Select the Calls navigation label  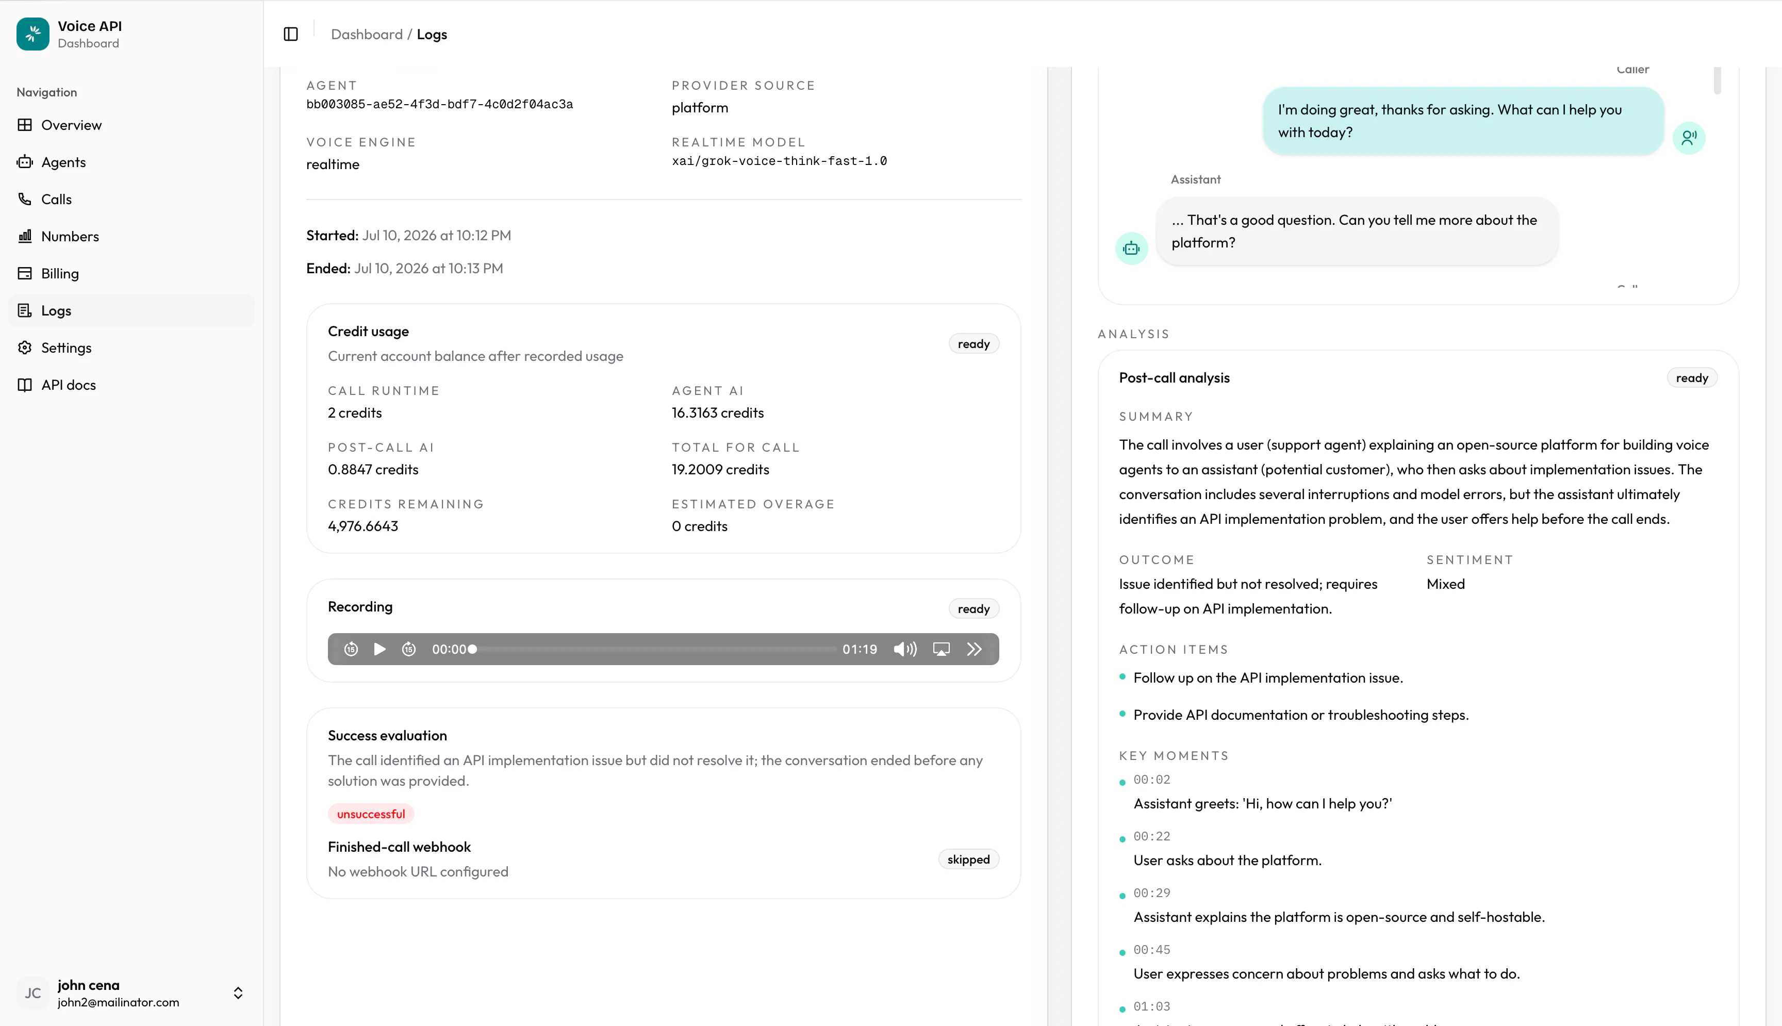(56, 200)
